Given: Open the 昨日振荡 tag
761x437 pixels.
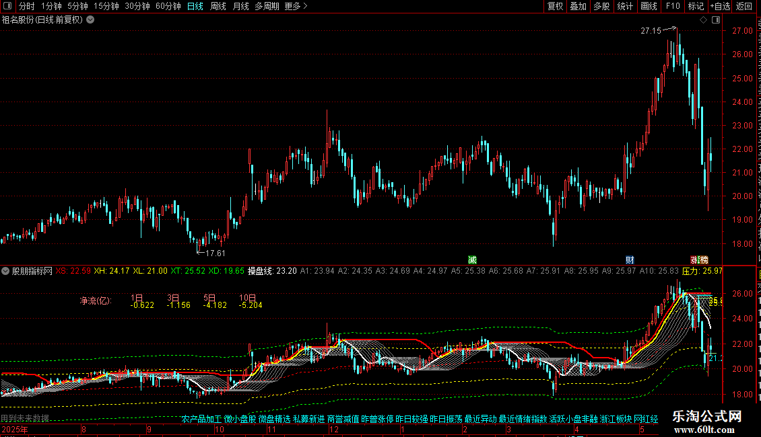Looking at the screenshot, I should click(x=446, y=419).
